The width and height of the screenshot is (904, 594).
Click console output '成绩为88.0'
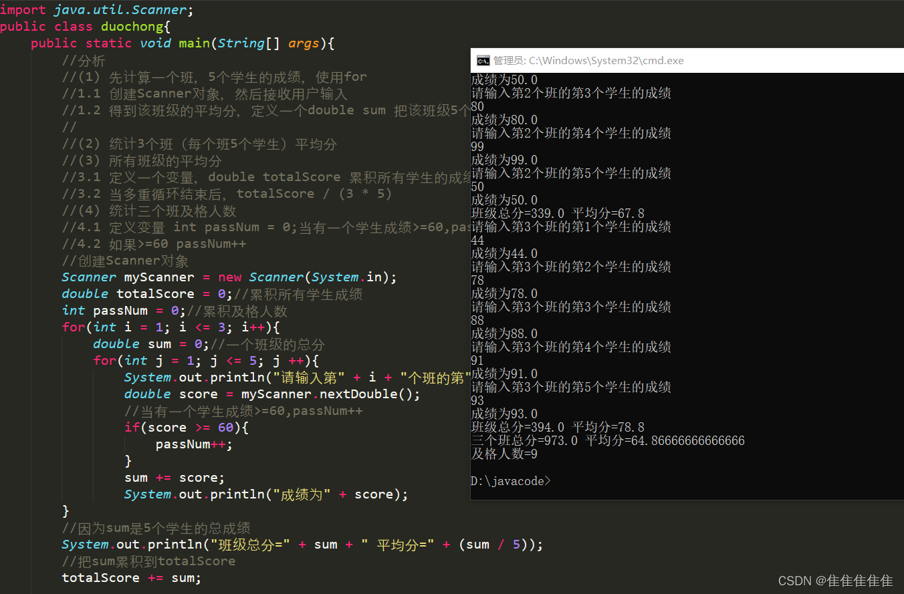(504, 334)
